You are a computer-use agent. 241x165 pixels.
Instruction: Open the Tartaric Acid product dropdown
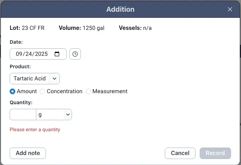35,79
